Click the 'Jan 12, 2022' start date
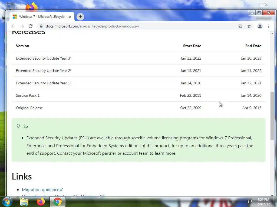 click(191, 58)
